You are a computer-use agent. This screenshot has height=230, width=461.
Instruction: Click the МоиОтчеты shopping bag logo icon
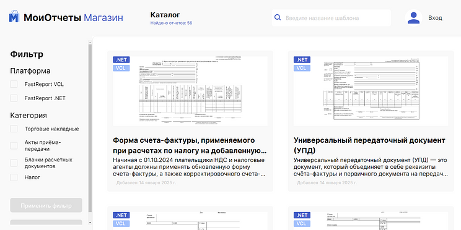pyautogui.click(x=14, y=16)
